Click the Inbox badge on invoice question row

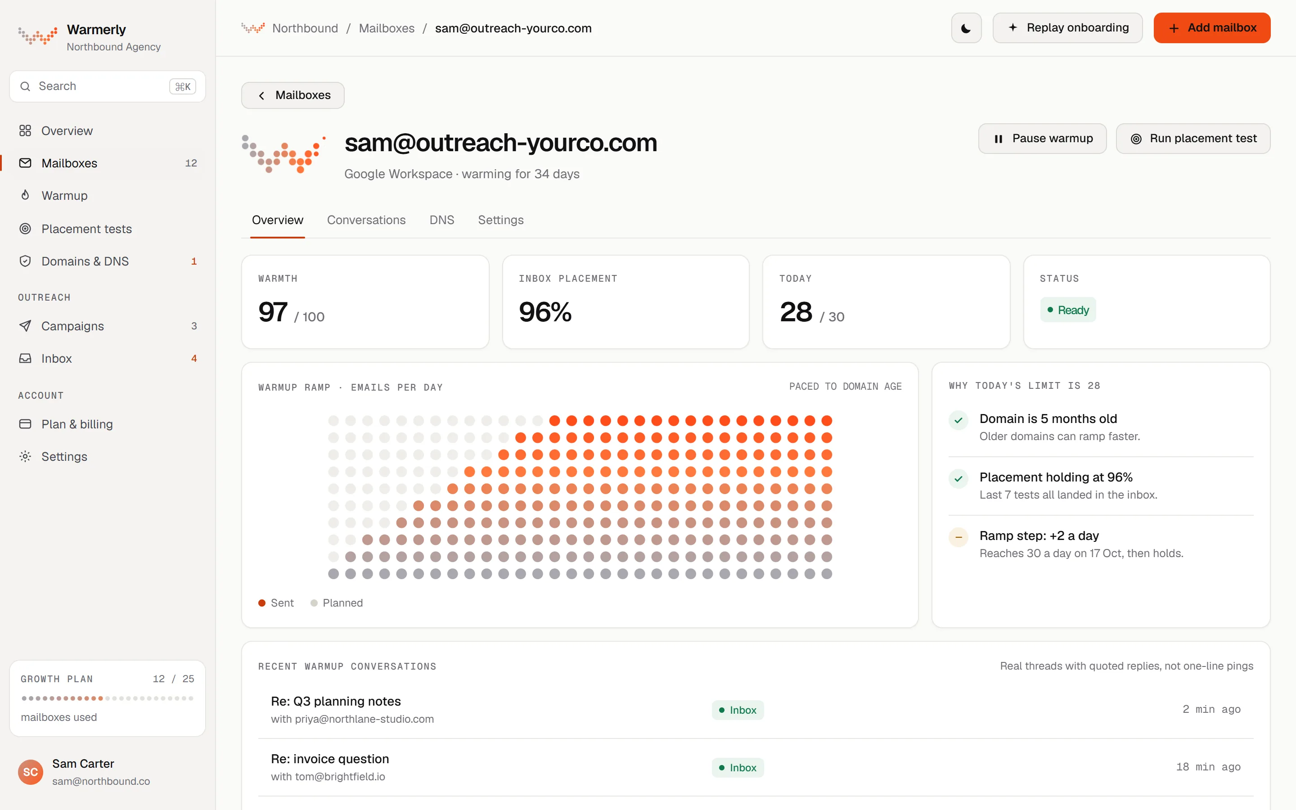tap(738, 768)
